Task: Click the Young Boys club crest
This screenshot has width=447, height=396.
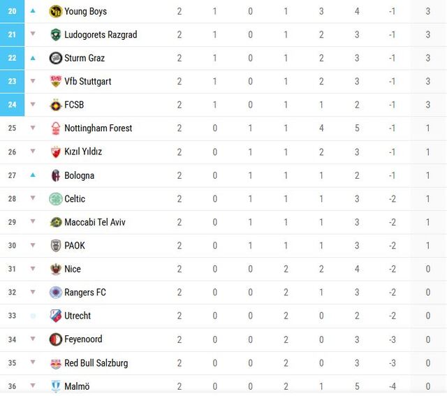Action: (x=56, y=11)
